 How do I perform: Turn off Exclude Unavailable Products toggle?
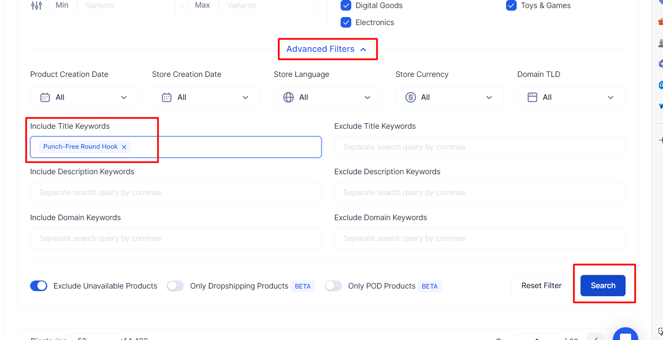39,286
